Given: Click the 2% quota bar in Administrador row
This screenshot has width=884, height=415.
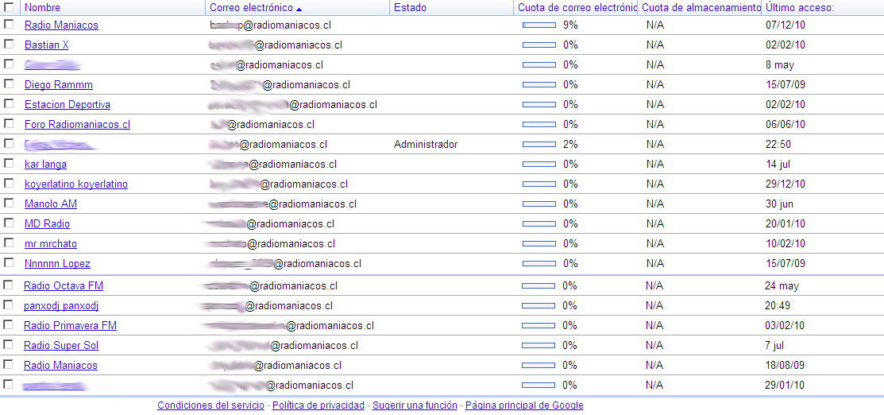Looking at the screenshot, I should click(539, 145).
